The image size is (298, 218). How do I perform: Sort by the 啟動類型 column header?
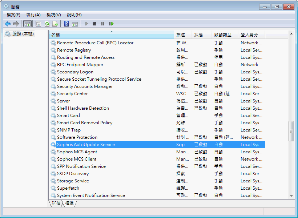(x=225, y=35)
